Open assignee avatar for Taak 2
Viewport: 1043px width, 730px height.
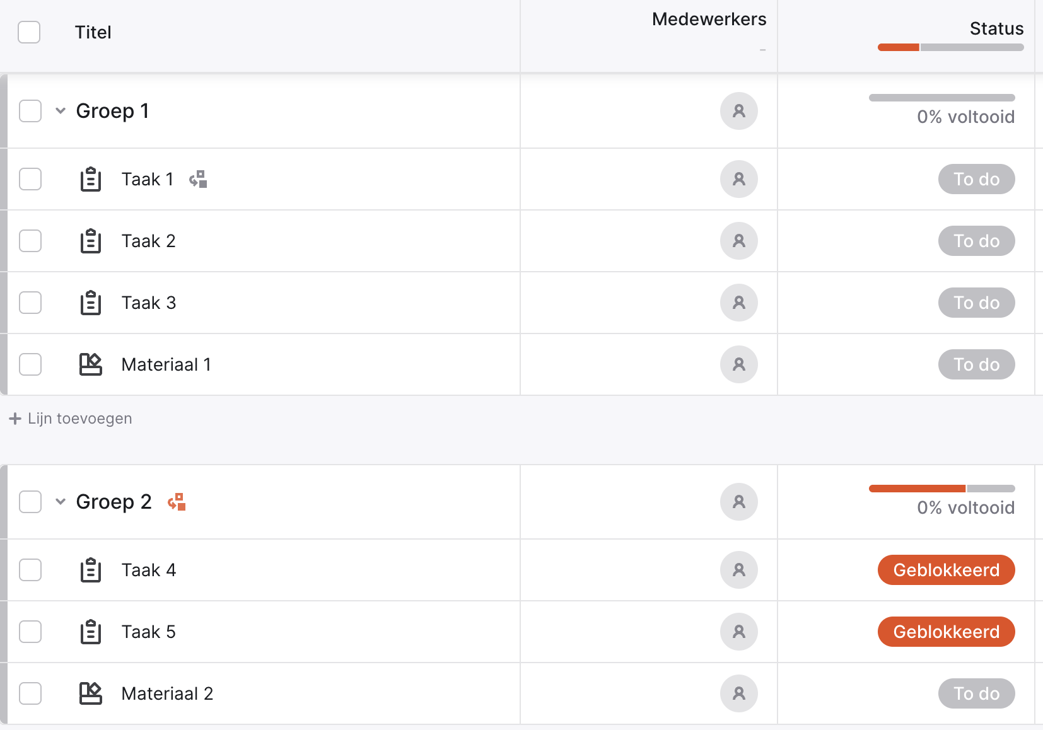[x=739, y=241]
